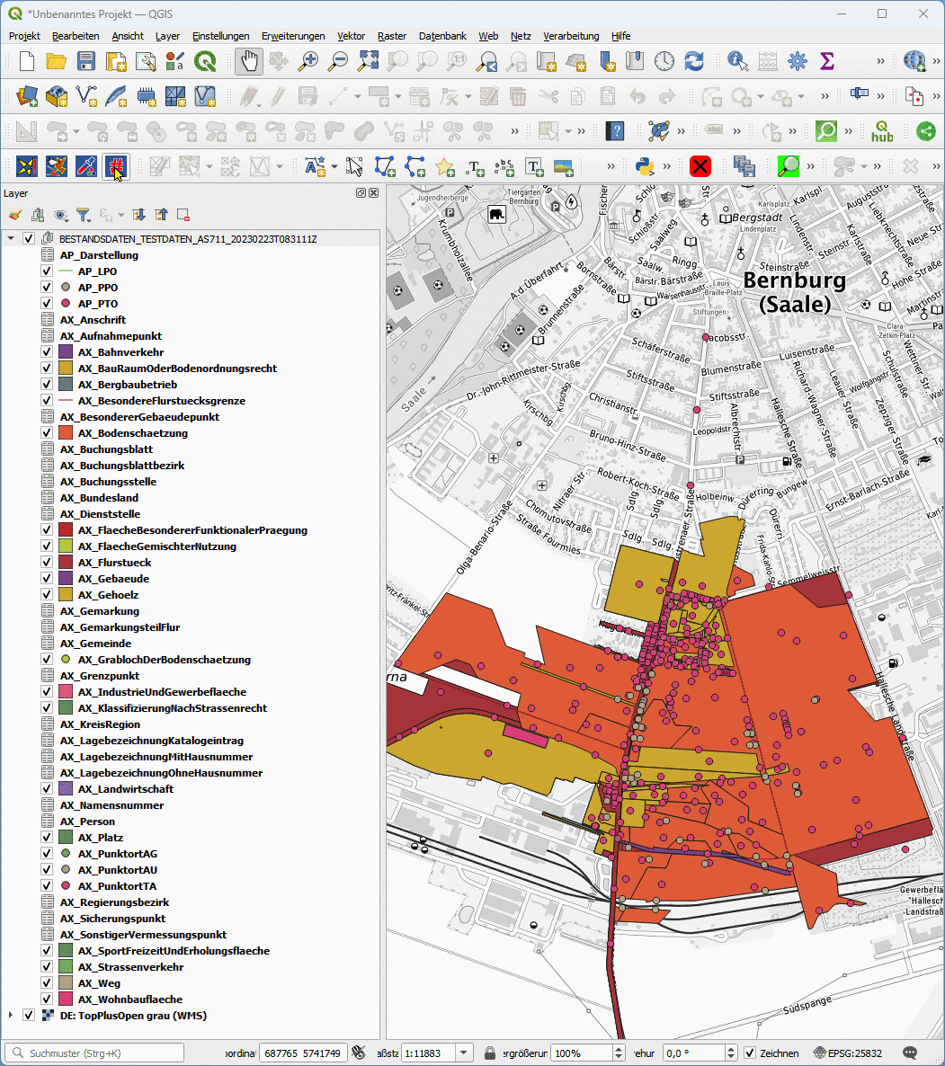This screenshot has width=945, height=1066.
Task: Activate the Zoom Out magnifier tool
Action: [x=338, y=61]
